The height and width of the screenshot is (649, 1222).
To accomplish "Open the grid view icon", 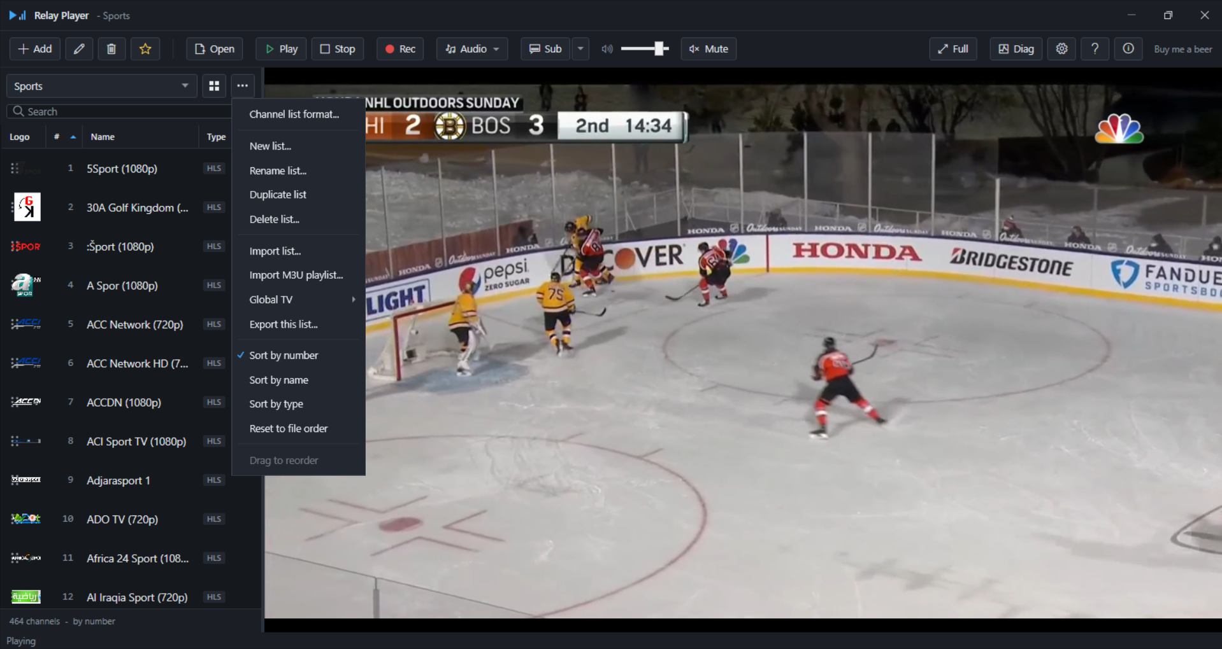I will (x=214, y=86).
